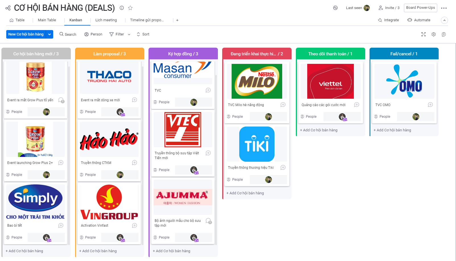456x261 pixels.
Task: Add item under Fail/cancel column
Action: [392, 130]
